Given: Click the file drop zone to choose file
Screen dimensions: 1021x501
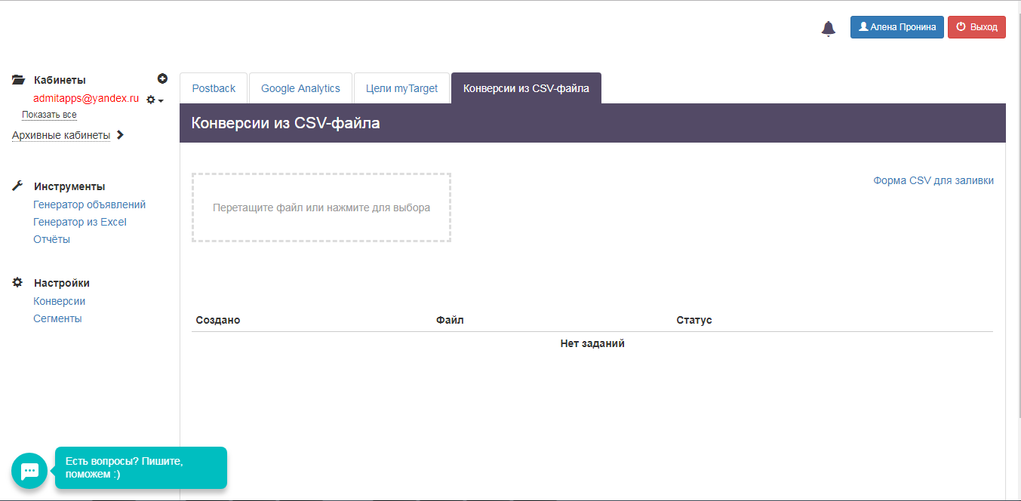Looking at the screenshot, I should 321,207.
